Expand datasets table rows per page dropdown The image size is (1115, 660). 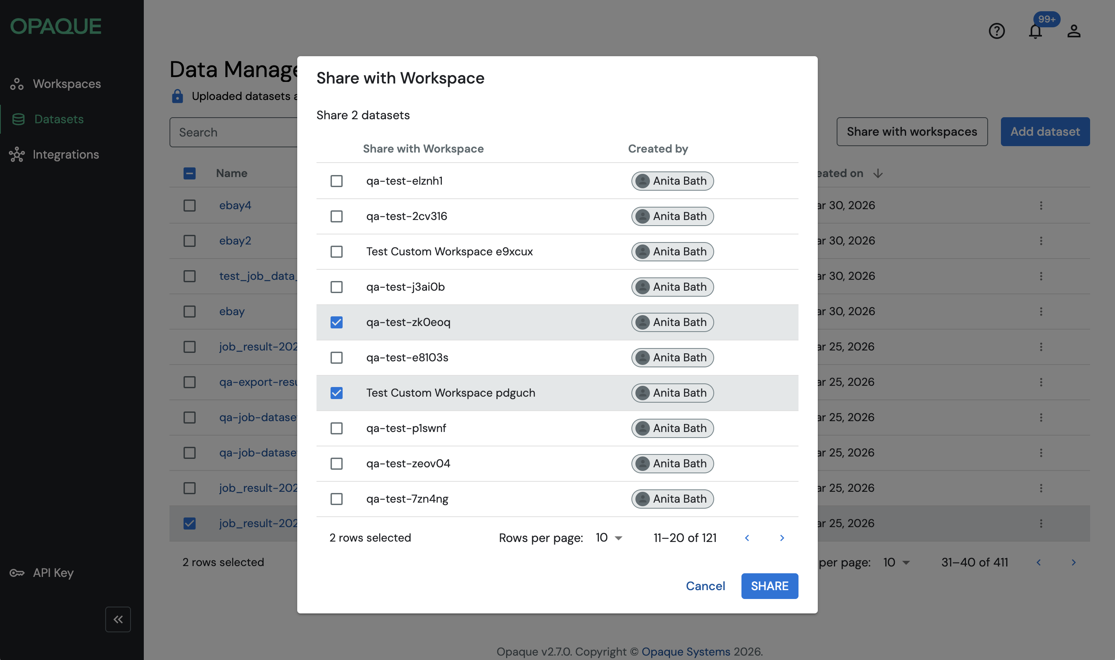(x=896, y=562)
